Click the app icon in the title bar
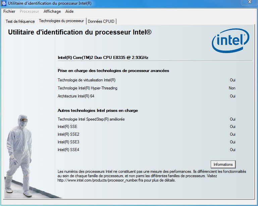This screenshot has width=258, height=206. pos(4,3)
